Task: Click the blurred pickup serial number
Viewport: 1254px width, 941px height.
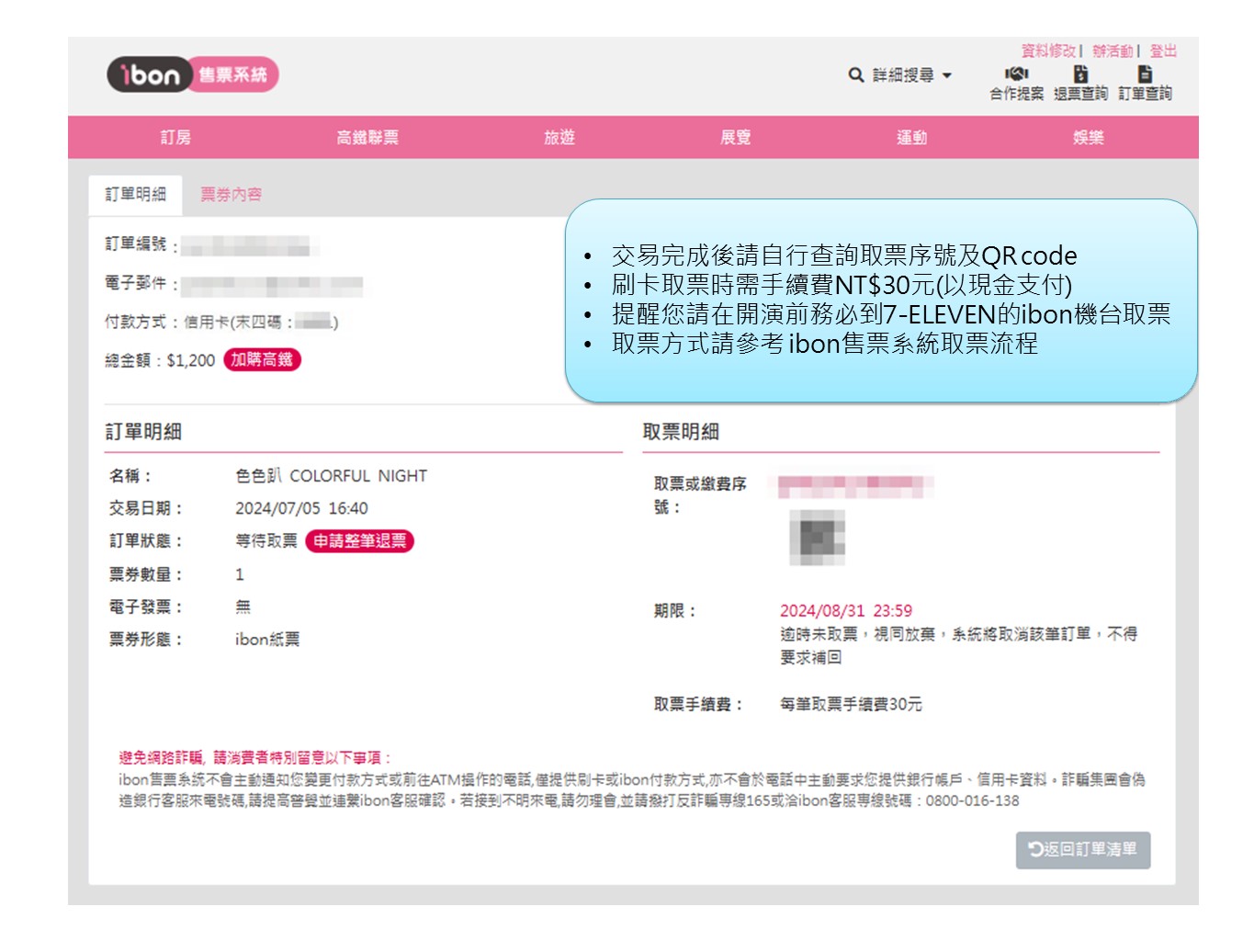Action: (856, 485)
